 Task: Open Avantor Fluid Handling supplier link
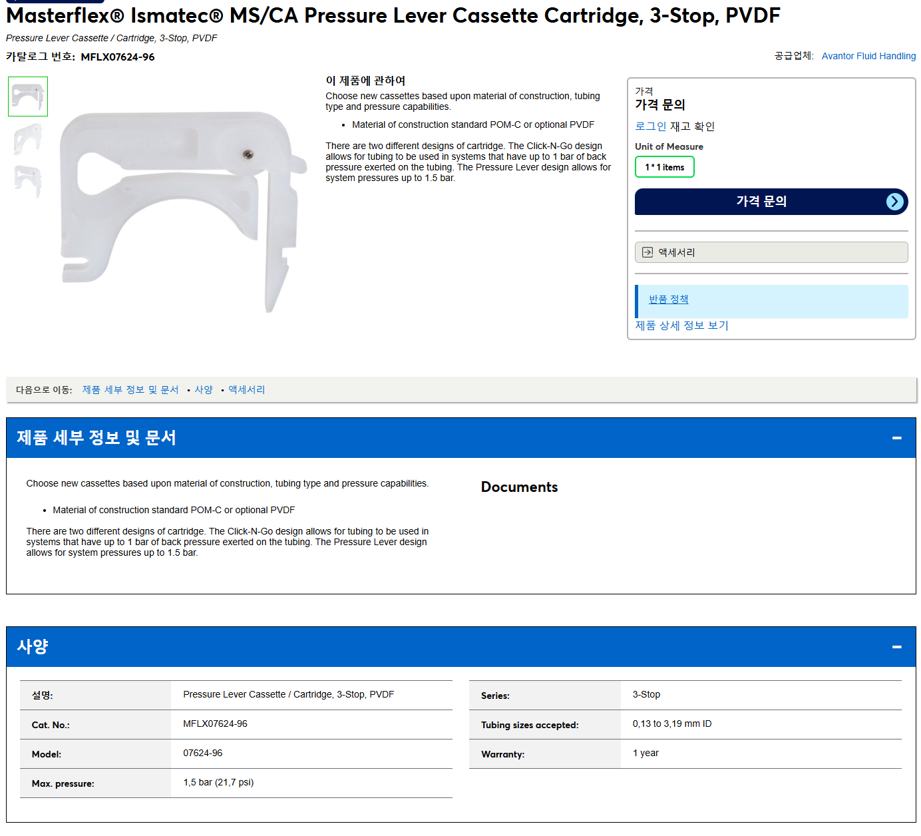[x=868, y=56]
